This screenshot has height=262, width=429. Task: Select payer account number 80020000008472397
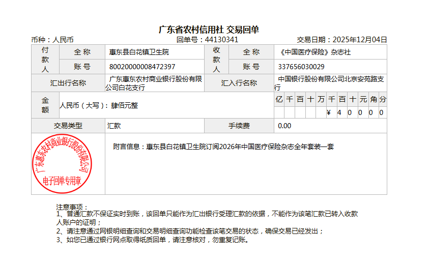click(x=142, y=67)
